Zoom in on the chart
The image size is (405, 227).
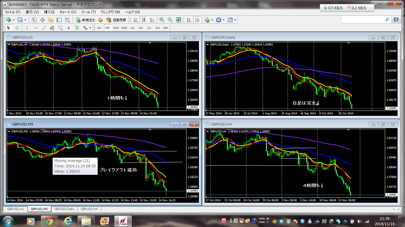coord(162,20)
